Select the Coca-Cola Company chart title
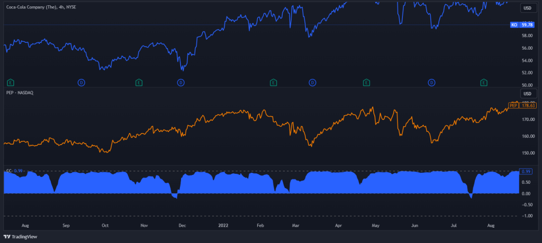Screen dimensions: 542x243 (x=41, y=7)
